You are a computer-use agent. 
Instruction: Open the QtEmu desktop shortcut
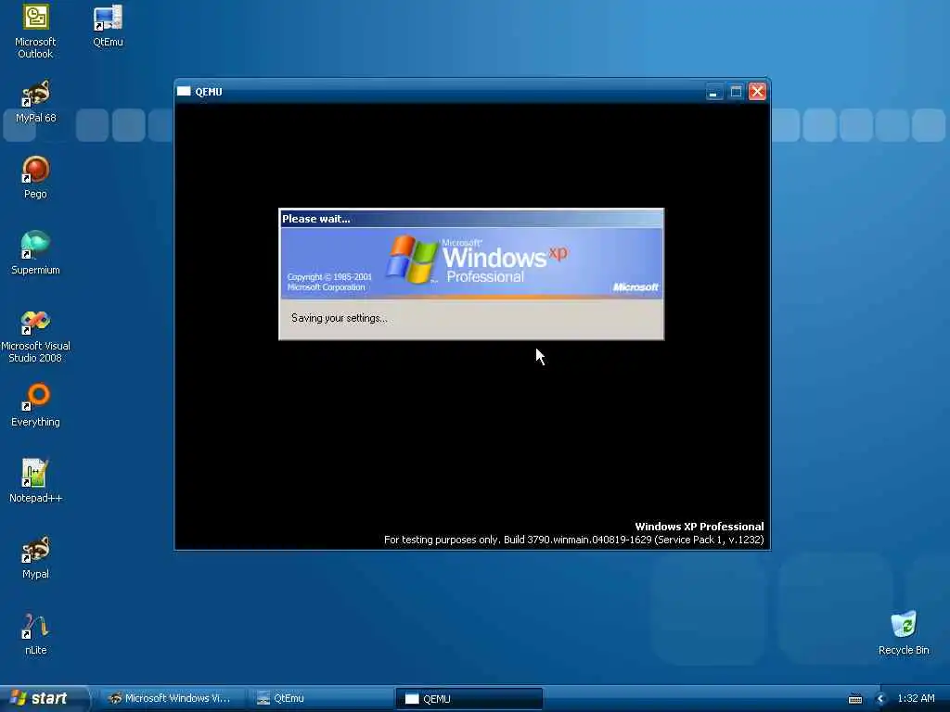tap(108, 25)
